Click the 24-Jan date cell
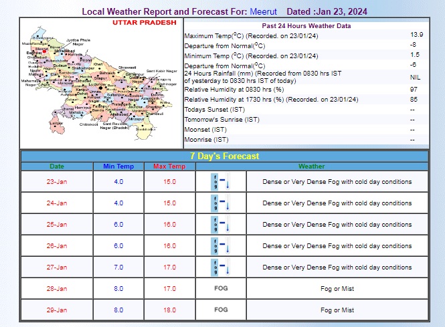Image resolution: width=445 pixels, height=327 pixels. coord(57,203)
